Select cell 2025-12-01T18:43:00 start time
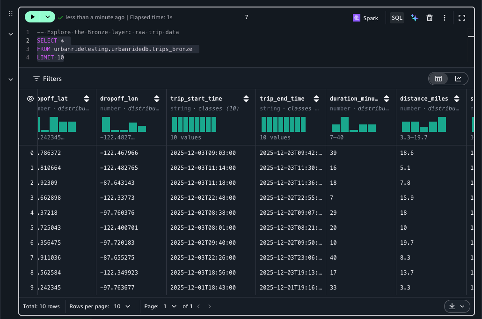Viewport: 482px width, 319px height. [203, 287]
